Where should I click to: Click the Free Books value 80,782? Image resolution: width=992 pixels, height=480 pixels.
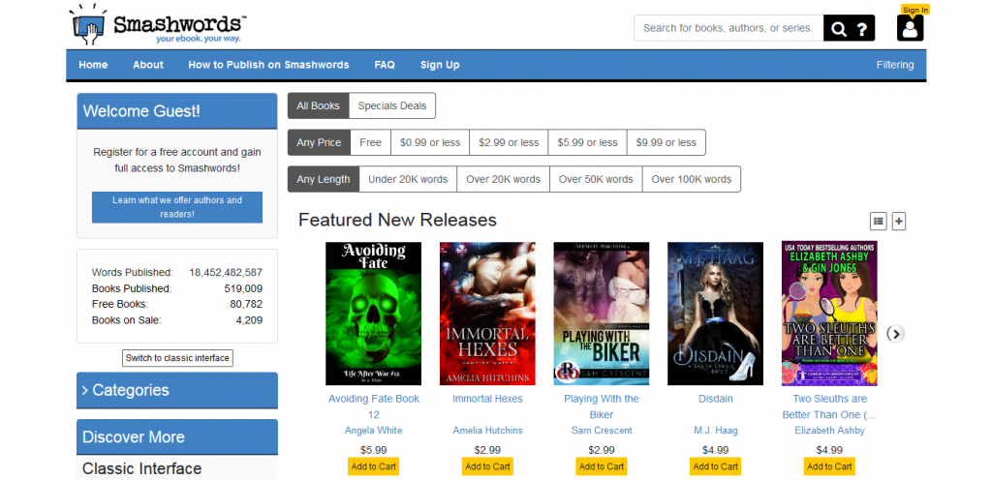click(x=246, y=305)
